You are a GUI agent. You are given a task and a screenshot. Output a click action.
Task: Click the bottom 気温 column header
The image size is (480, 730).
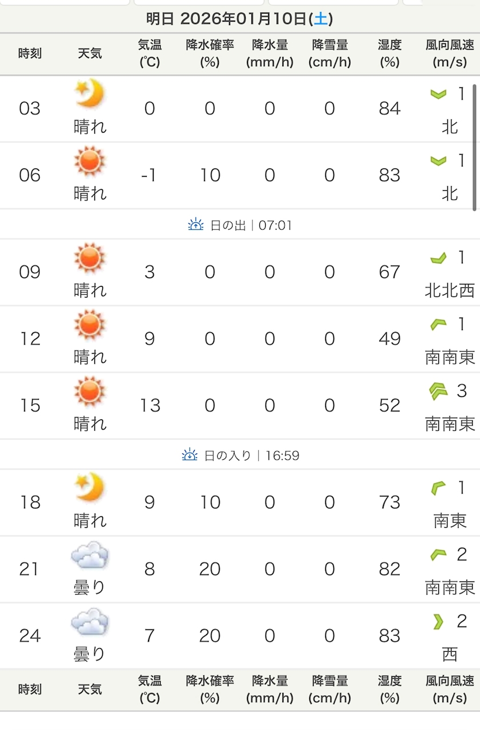click(150, 689)
